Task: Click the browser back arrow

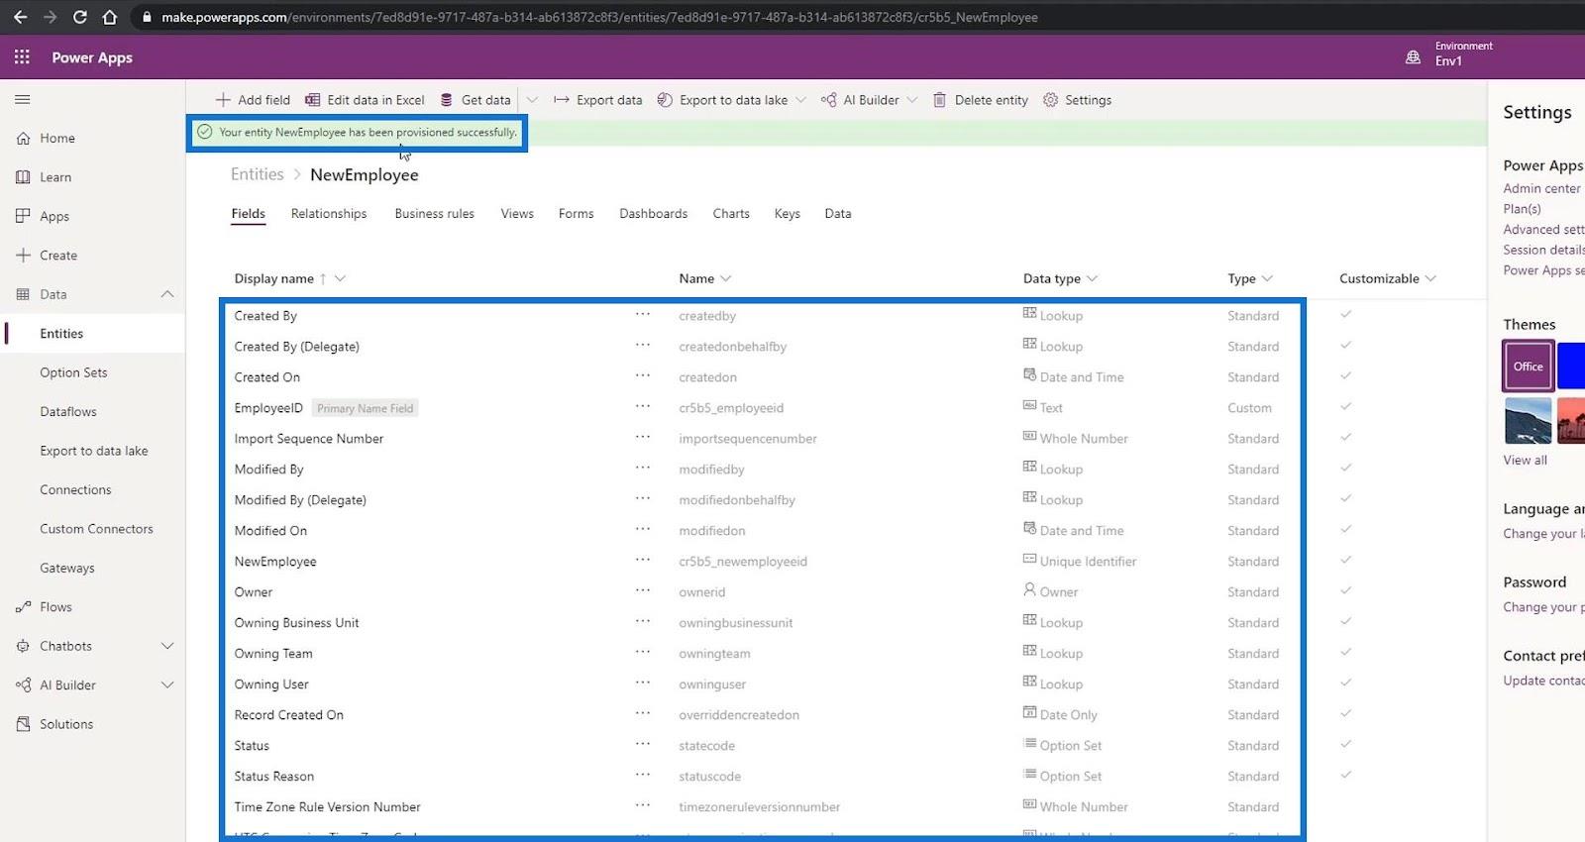Action: [x=20, y=17]
